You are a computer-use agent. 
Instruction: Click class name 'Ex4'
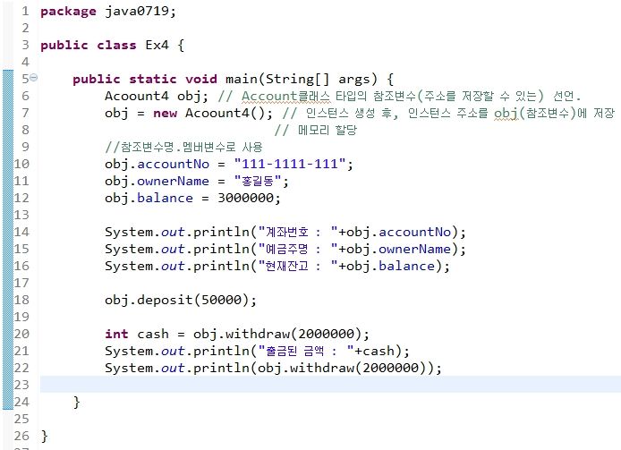tap(157, 45)
